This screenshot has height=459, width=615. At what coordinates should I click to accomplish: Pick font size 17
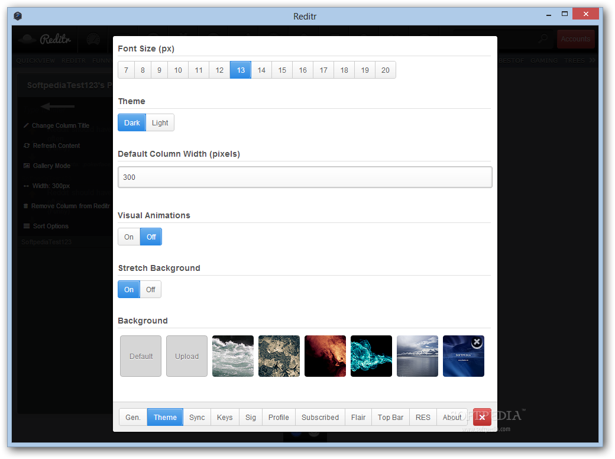coord(323,70)
